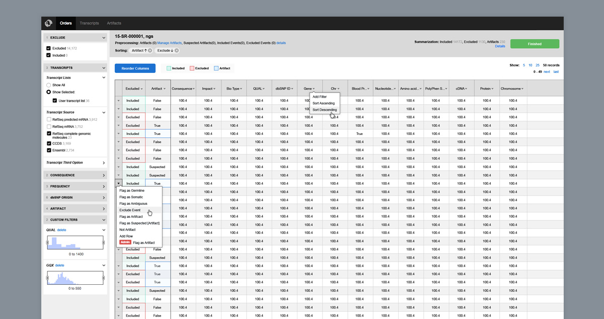Toggle User transcript list checkbox

tap(55, 101)
